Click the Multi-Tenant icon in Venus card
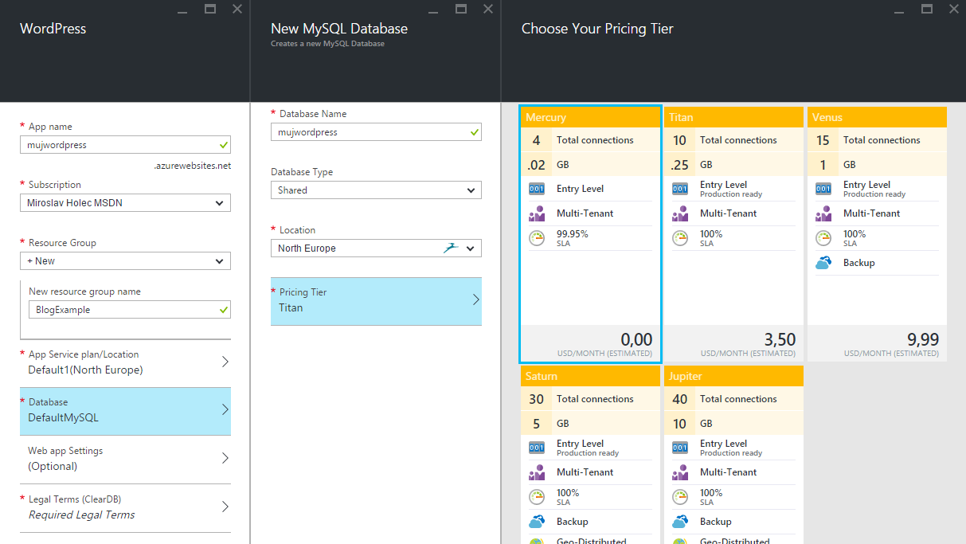The image size is (966, 544). (x=823, y=213)
